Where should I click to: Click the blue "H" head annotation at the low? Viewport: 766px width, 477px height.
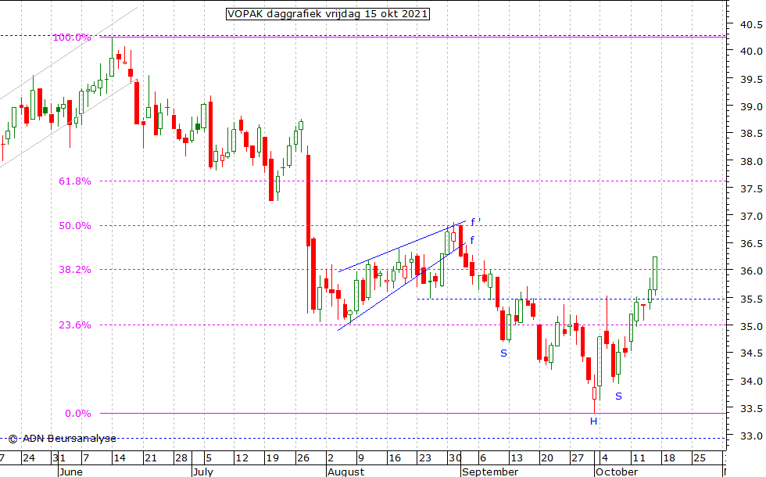pyautogui.click(x=593, y=421)
